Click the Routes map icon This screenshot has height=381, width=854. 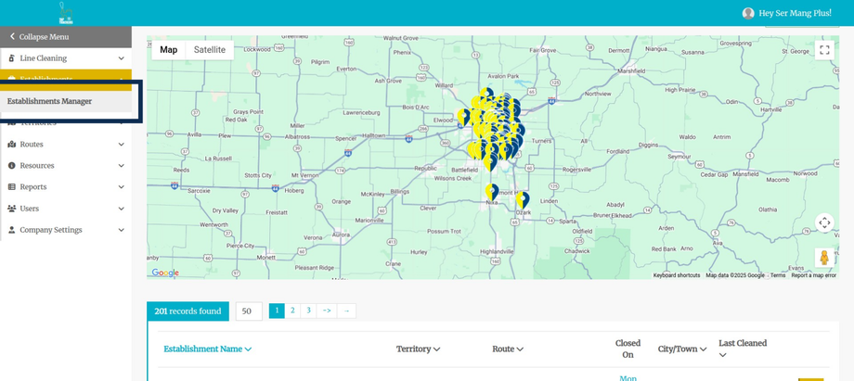[x=11, y=145]
